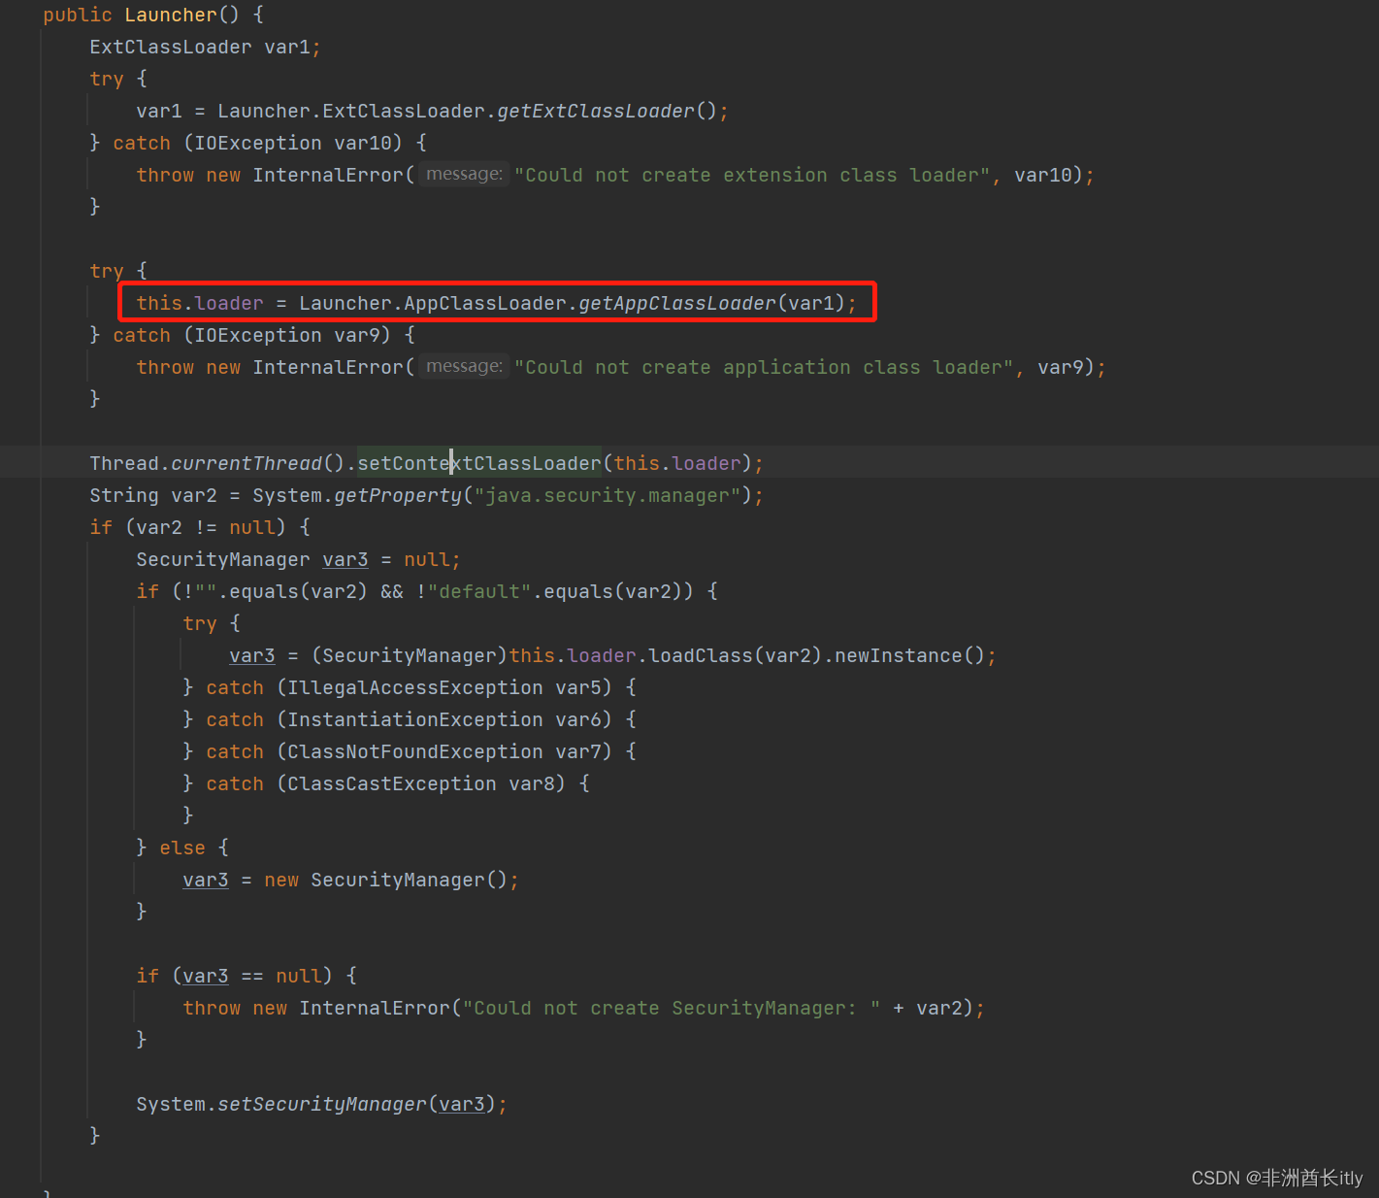Image resolution: width=1379 pixels, height=1198 pixels.
Task: Click the 'message:' hint on extension loader line
Action: (464, 174)
